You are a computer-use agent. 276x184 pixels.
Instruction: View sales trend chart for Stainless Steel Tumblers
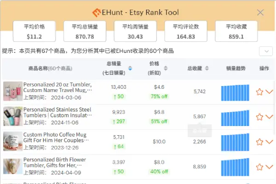pyautogui.click(x=235, y=118)
